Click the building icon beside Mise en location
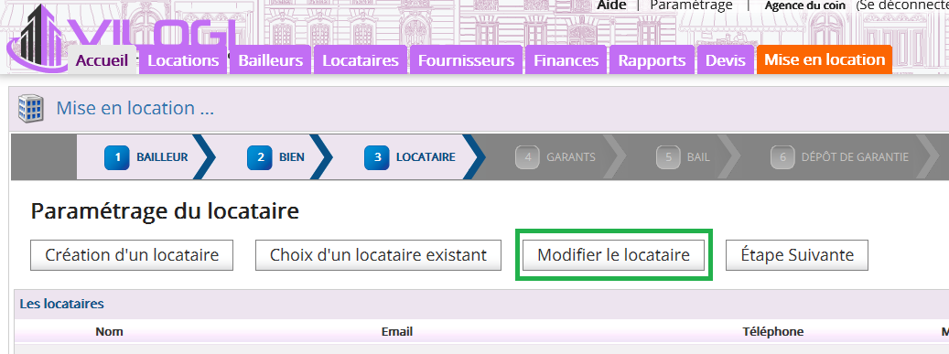 [x=31, y=108]
